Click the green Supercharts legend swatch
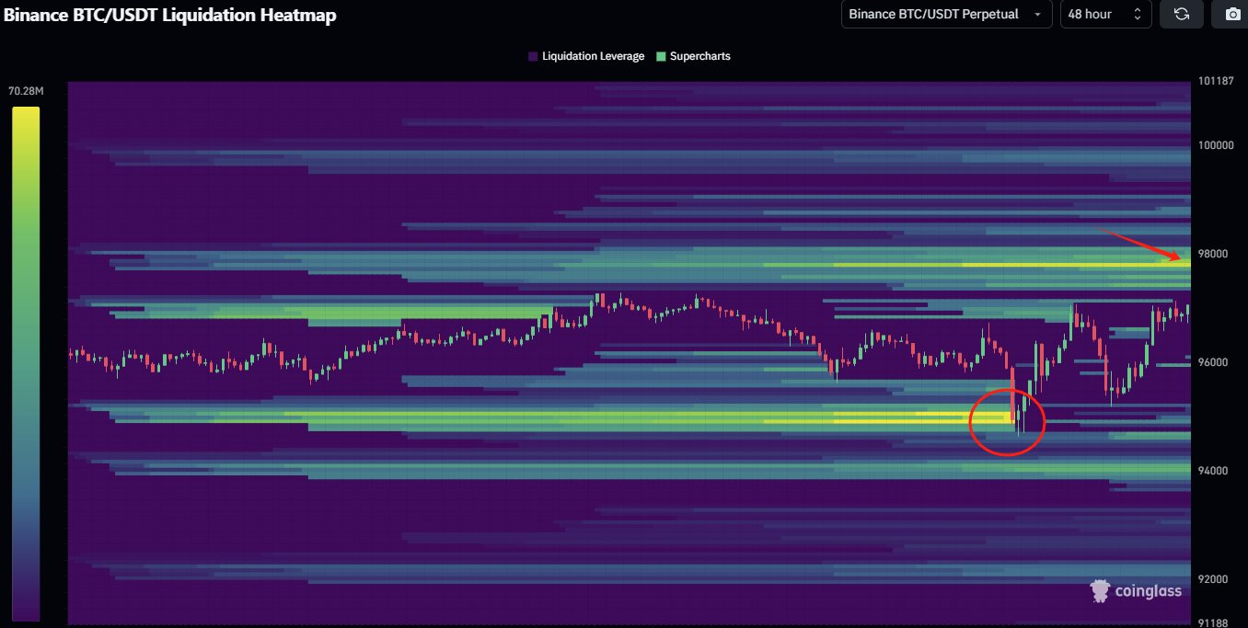The height and width of the screenshot is (628, 1248). (x=661, y=56)
